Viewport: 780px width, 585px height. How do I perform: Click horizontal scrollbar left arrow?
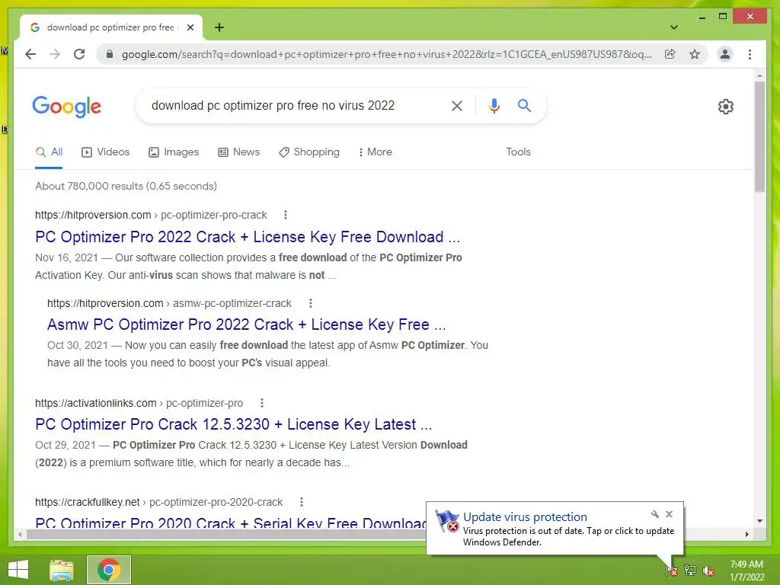tap(20, 534)
